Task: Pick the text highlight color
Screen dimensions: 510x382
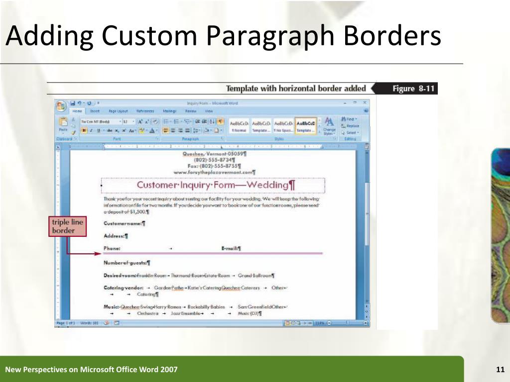Action: click(x=141, y=130)
